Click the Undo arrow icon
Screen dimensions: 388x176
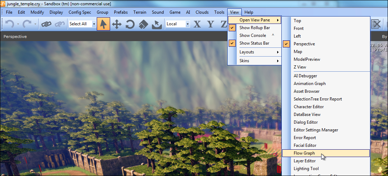(10, 24)
